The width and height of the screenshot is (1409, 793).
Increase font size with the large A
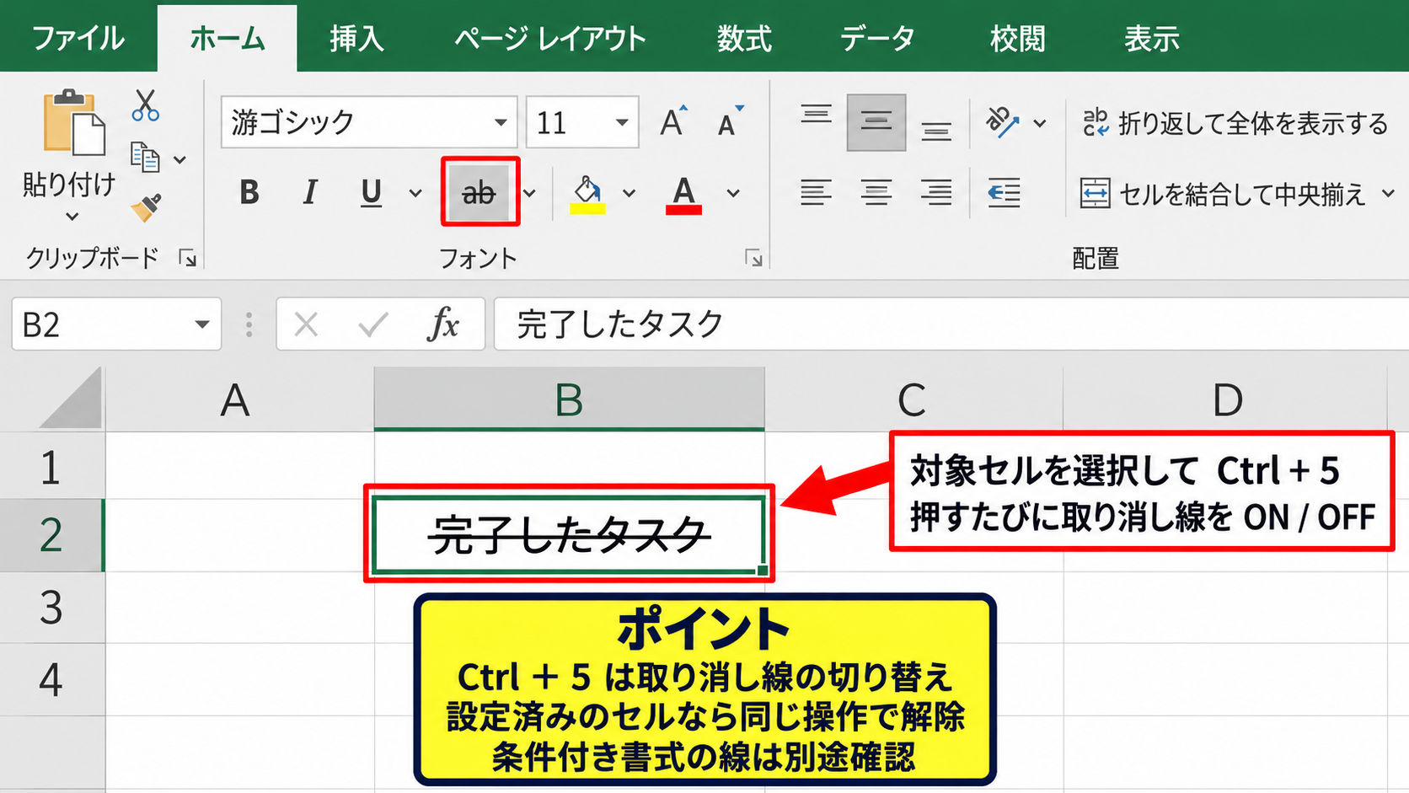pos(672,122)
